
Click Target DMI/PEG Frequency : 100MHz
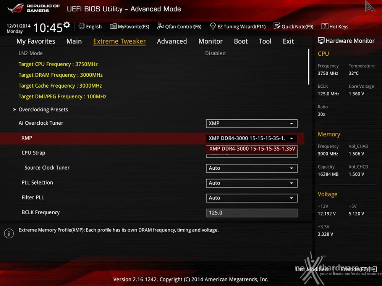point(62,96)
